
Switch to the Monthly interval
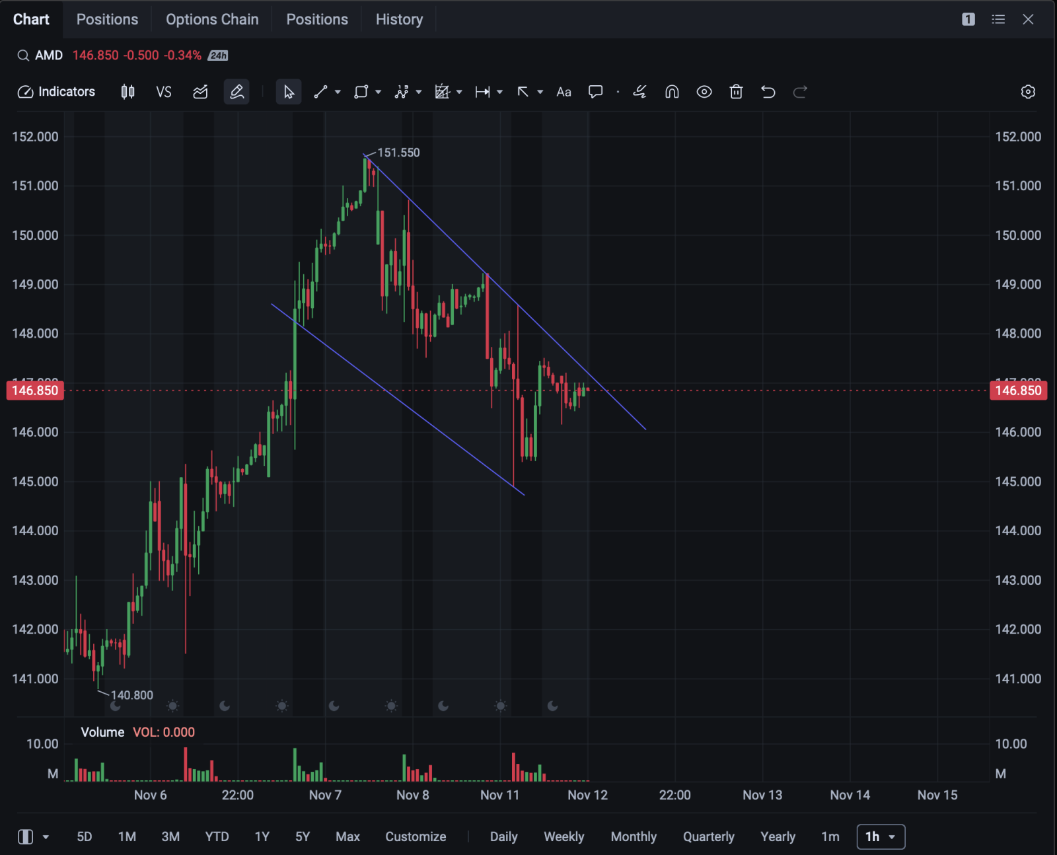pyautogui.click(x=634, y=837)
